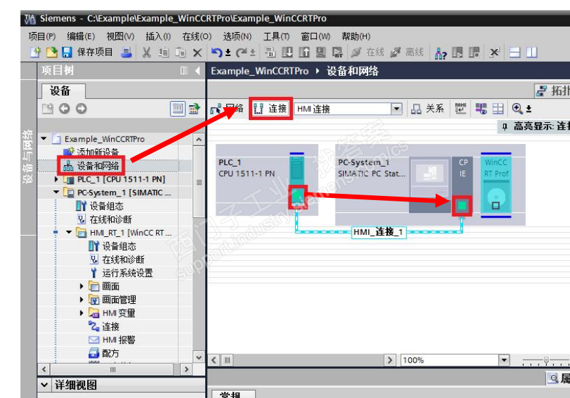Select the HMI_连接_1 connection label
Screen dimensions: 570x398
[379, 232]
